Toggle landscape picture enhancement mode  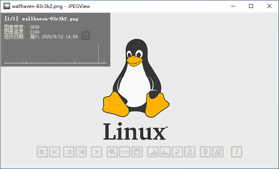[218, 152]
